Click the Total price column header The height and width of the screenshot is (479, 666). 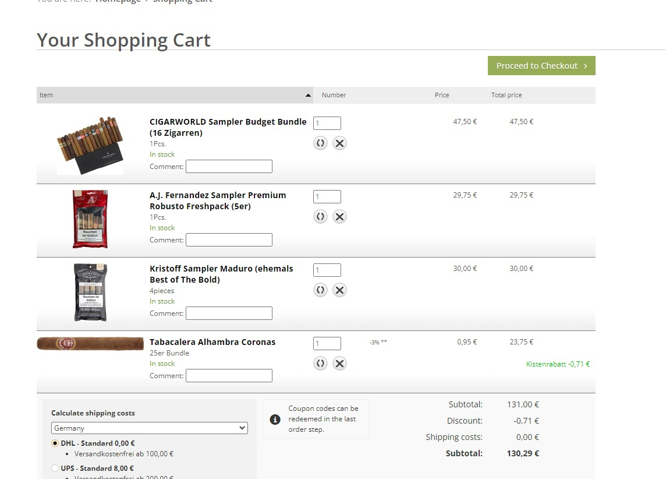click(506, 95)
